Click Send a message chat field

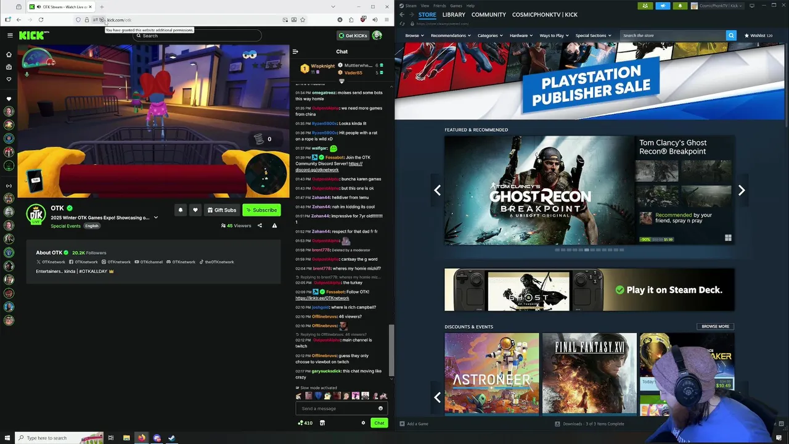(337, 408)
